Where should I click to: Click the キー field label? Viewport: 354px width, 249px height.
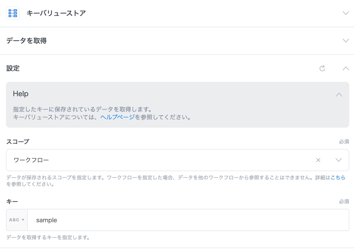coord(12,202)
